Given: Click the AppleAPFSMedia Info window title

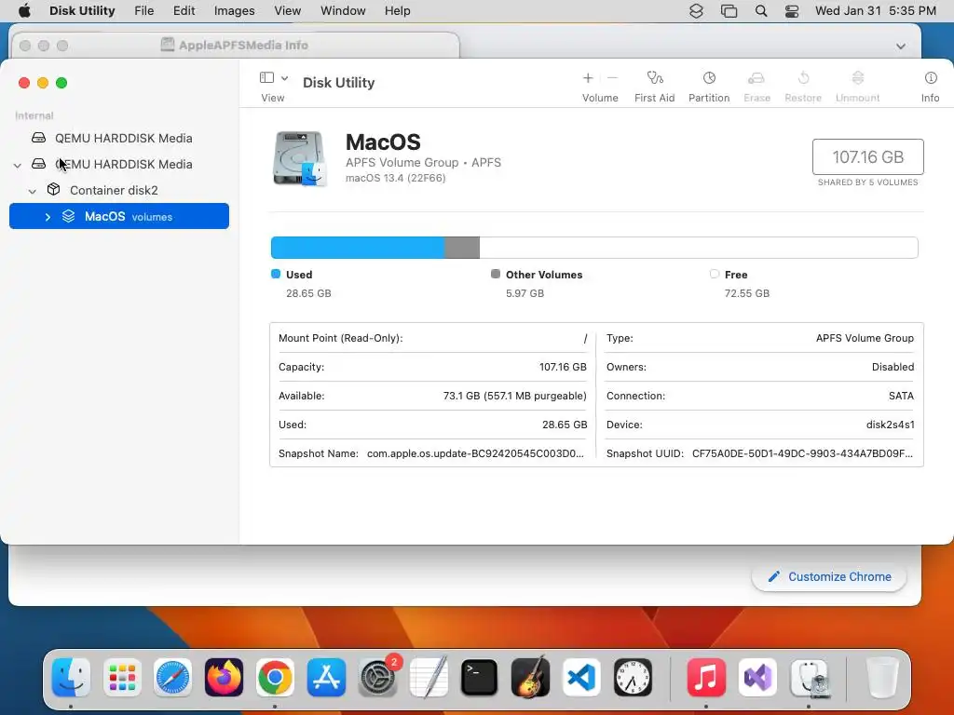Looking at the screenshot, I should [x=243, y=45].
